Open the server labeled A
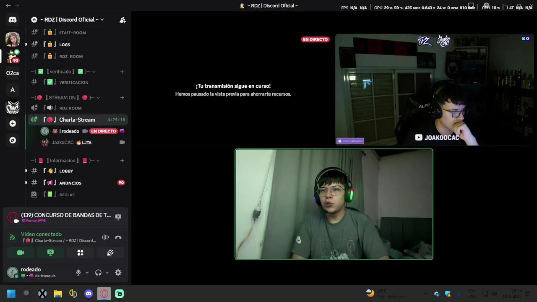The height and width of the screenshot is (302, 537). click(13, 90)
